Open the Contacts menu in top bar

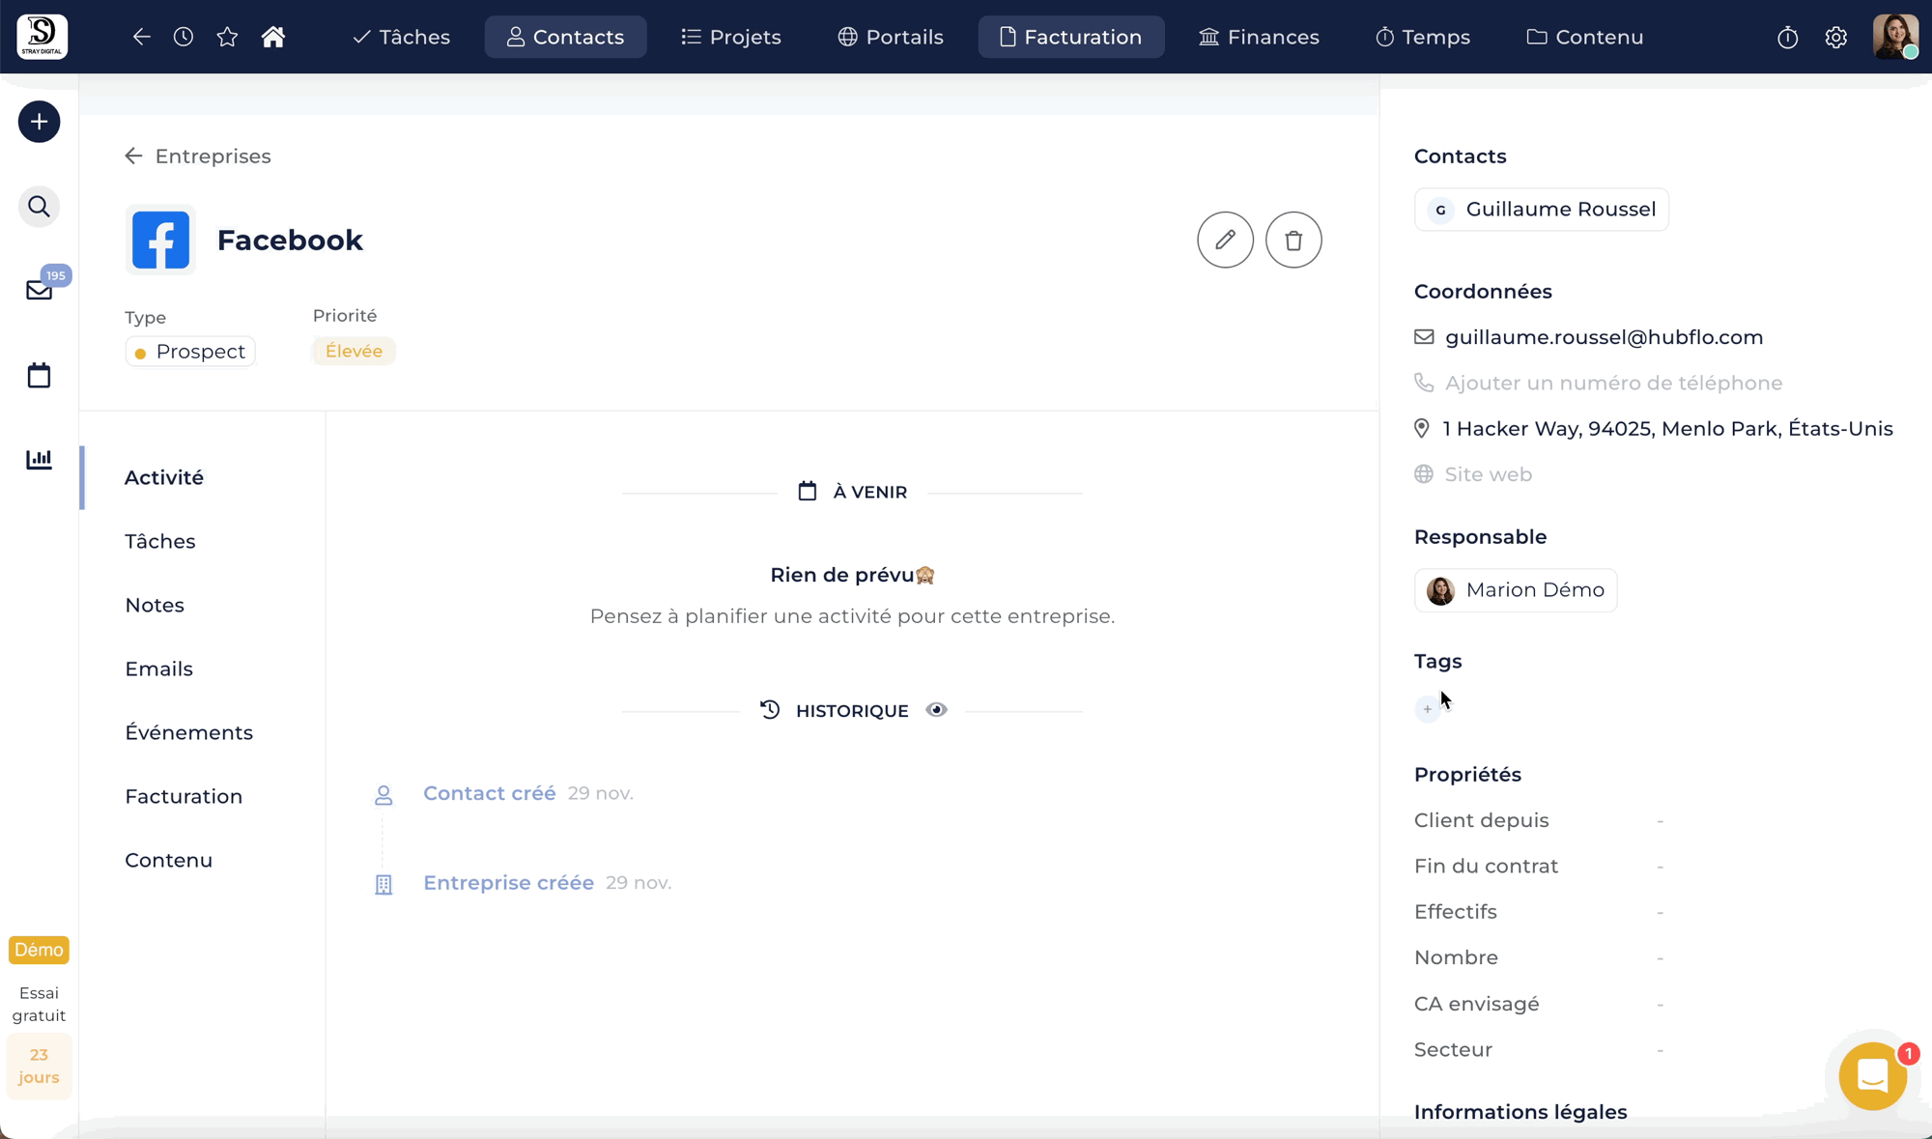[x=565, y=37]
